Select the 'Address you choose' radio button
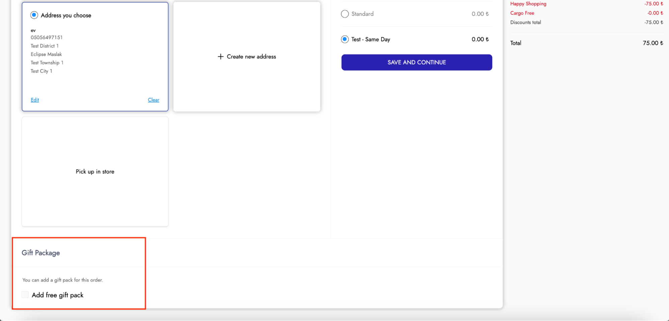The width and height of the screenshot is (669, 321). click(x=34, y=15)
